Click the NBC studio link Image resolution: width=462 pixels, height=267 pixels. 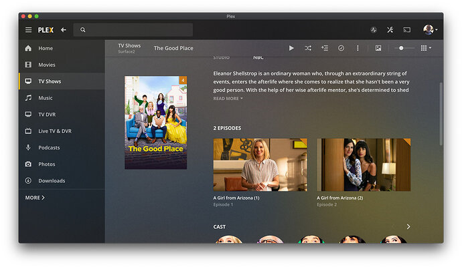point(258,57)
